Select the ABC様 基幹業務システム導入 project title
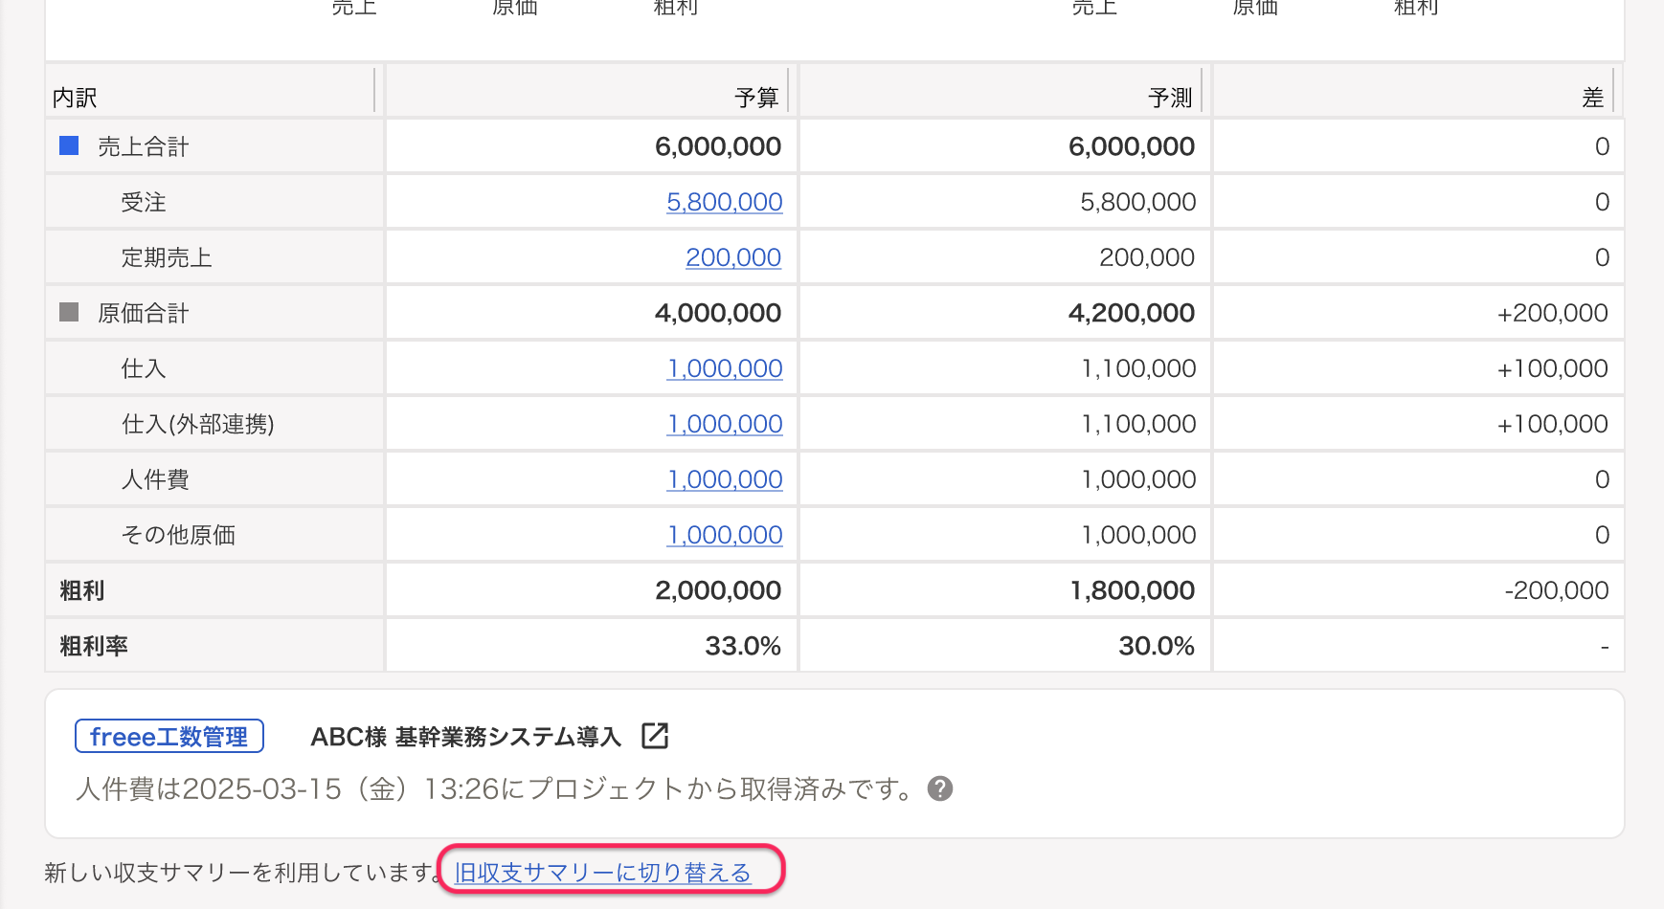Screen dimensions: 1664x909 pos(466,737)
